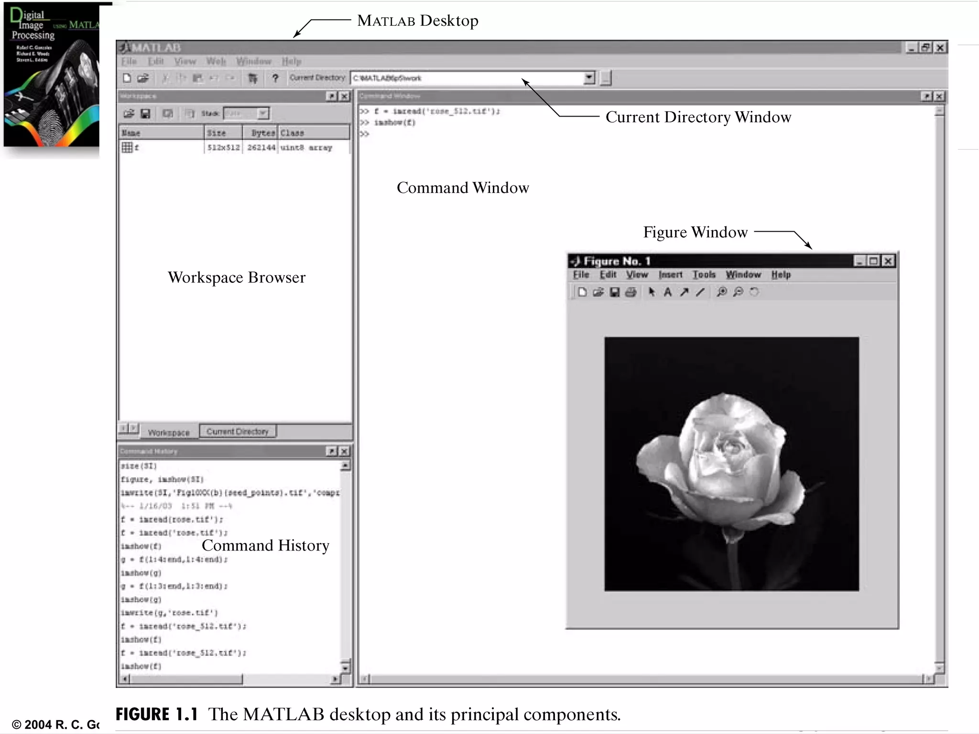The image size is (979, 734).
Task: Click Command Window horizontal scrollbar track
Action: point(646,679)
